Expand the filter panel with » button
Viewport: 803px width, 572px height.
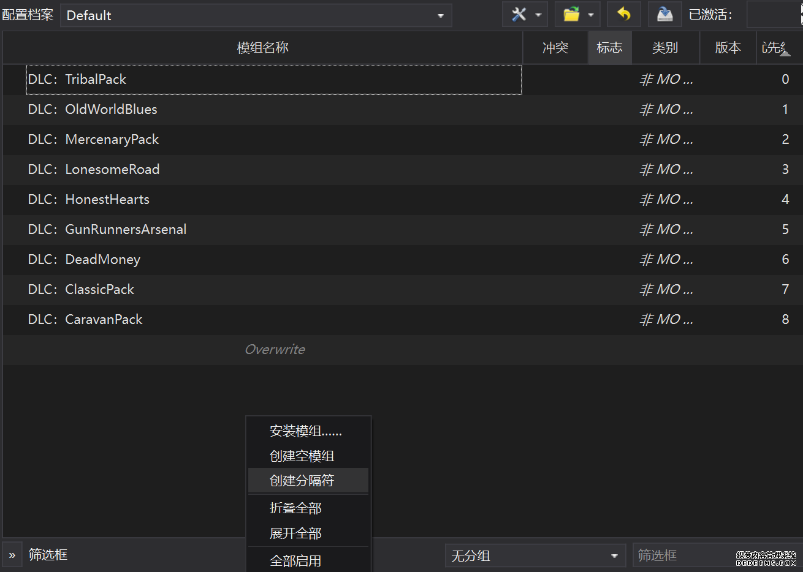[12, 555]
